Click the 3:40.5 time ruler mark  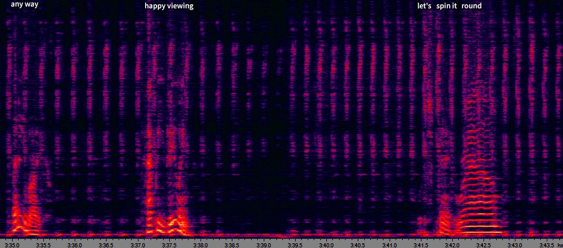click(x=358, y=244)
